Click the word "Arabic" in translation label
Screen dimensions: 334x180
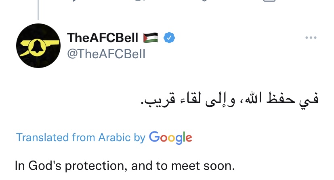pyautogui.click(x=115, y=138)
